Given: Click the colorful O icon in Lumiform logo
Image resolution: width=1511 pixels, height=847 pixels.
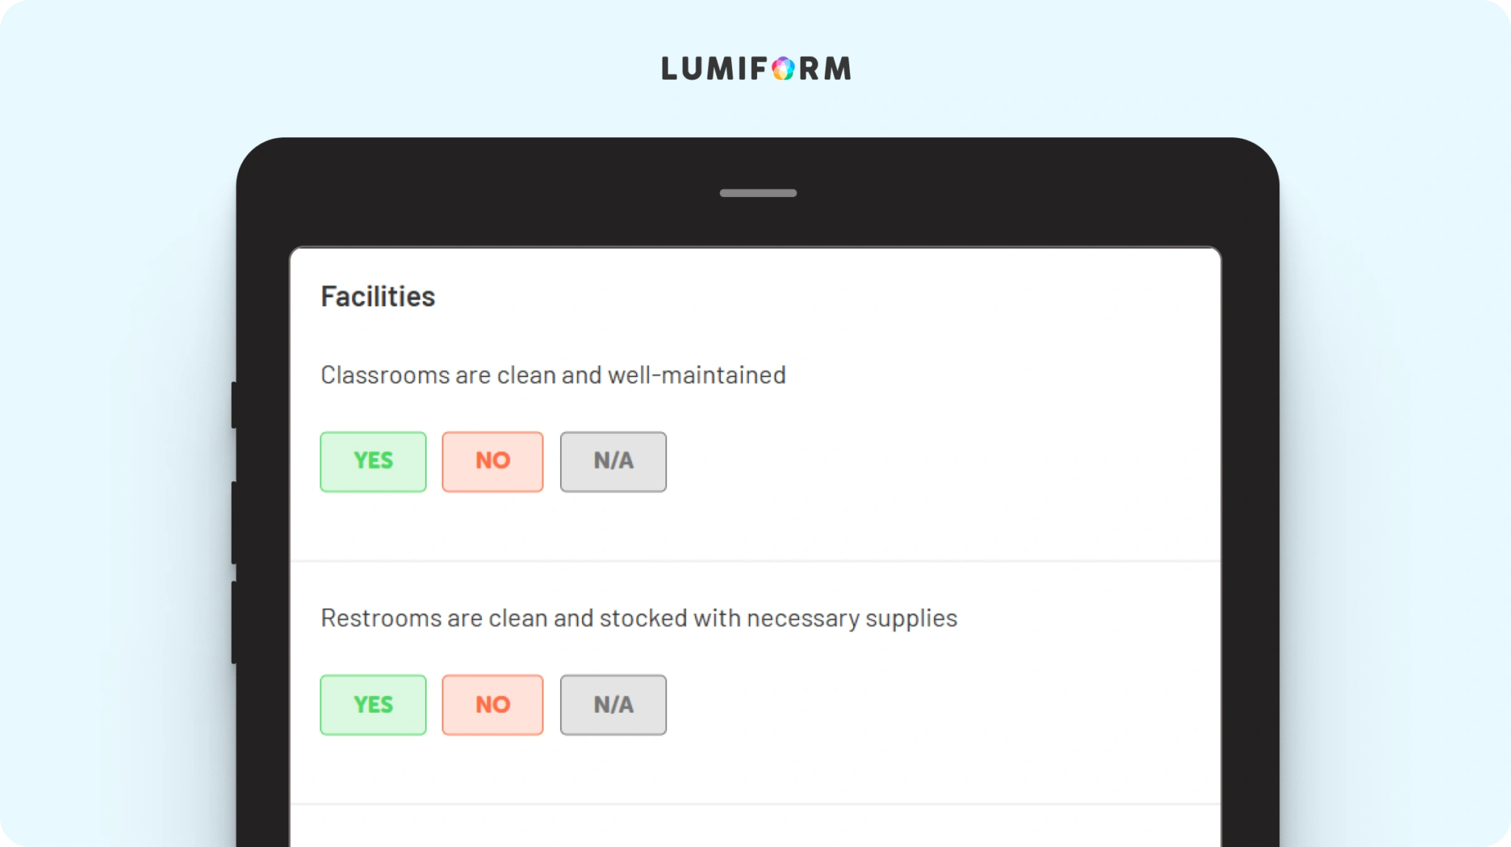Looking at the screenshot, I should click(x=784, y=69).
